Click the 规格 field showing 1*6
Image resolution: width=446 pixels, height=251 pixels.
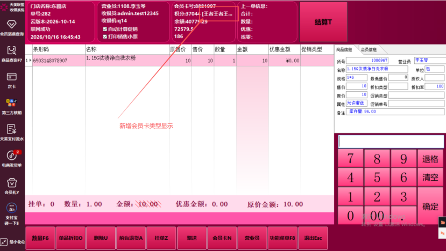pos(357,77)
